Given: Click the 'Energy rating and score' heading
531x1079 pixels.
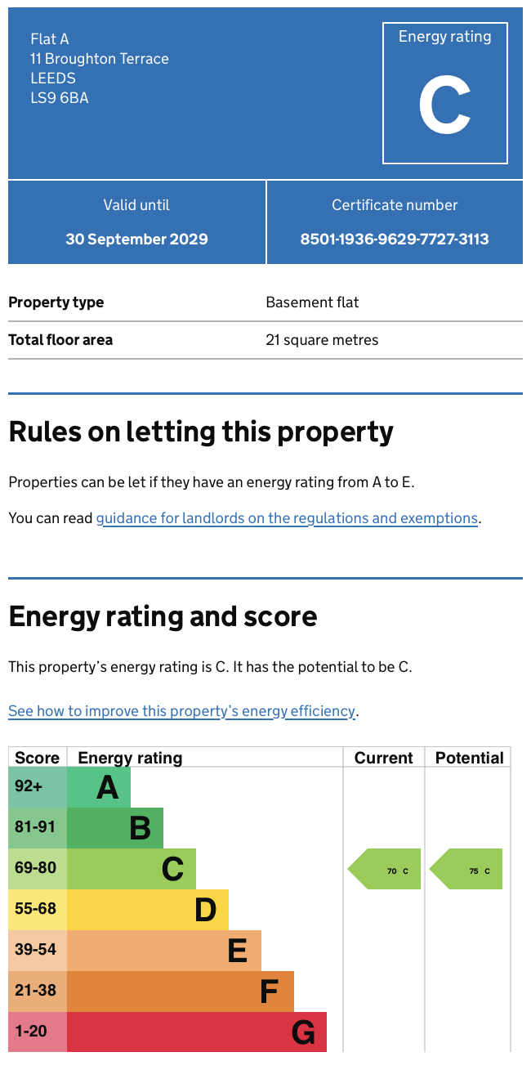Looking at the screenshot, I should (x=163, y=616).
